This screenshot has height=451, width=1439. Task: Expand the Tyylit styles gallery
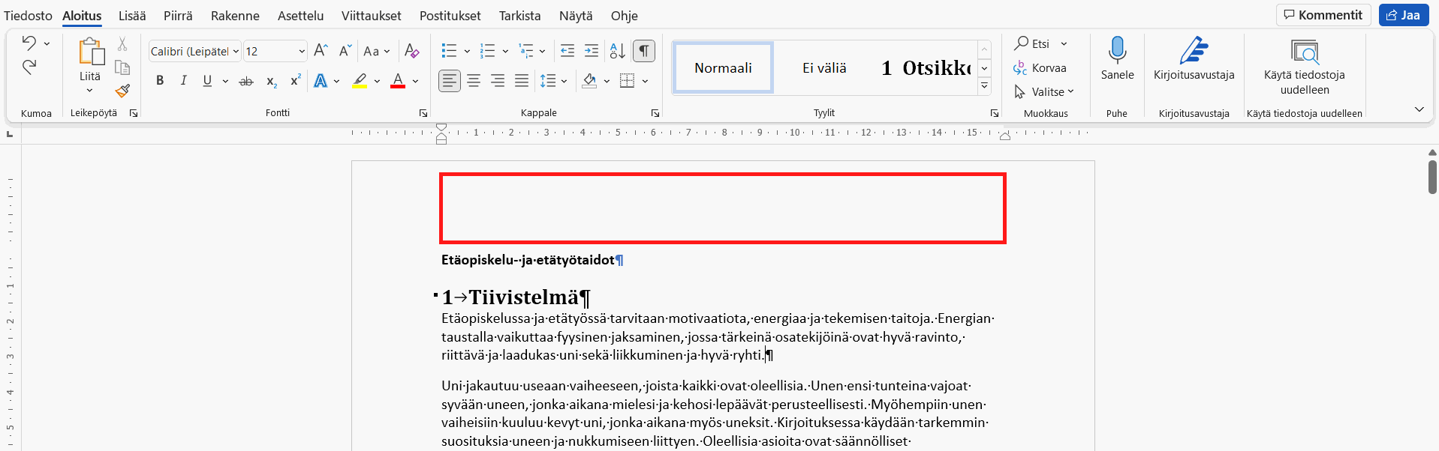[x=984, y=86]
